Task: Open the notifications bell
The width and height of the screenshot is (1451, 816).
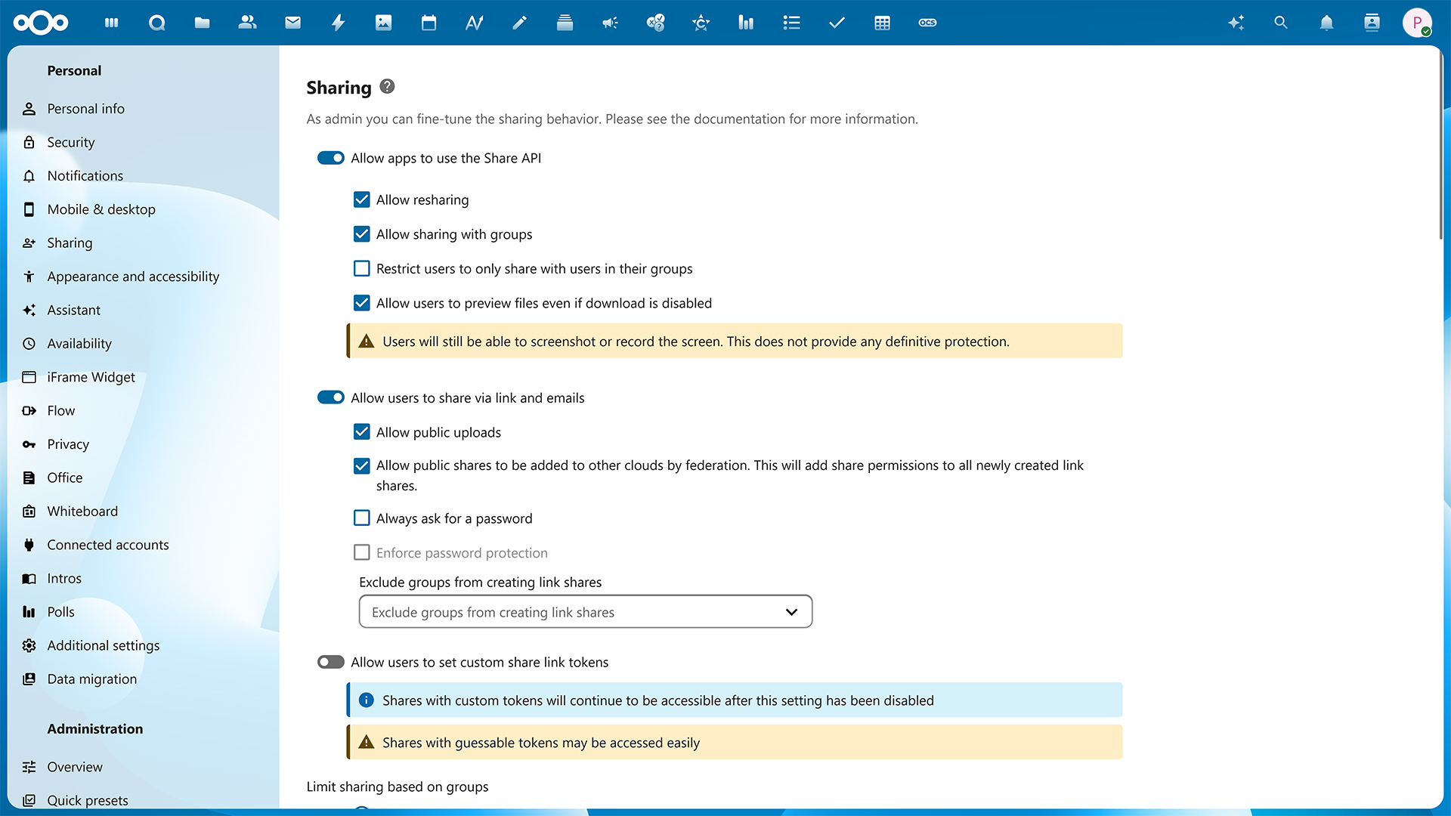Action: pos(1326,23)
